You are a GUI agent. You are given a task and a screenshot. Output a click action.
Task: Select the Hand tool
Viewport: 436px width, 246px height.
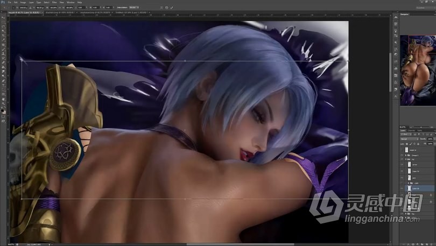[3, 99]
